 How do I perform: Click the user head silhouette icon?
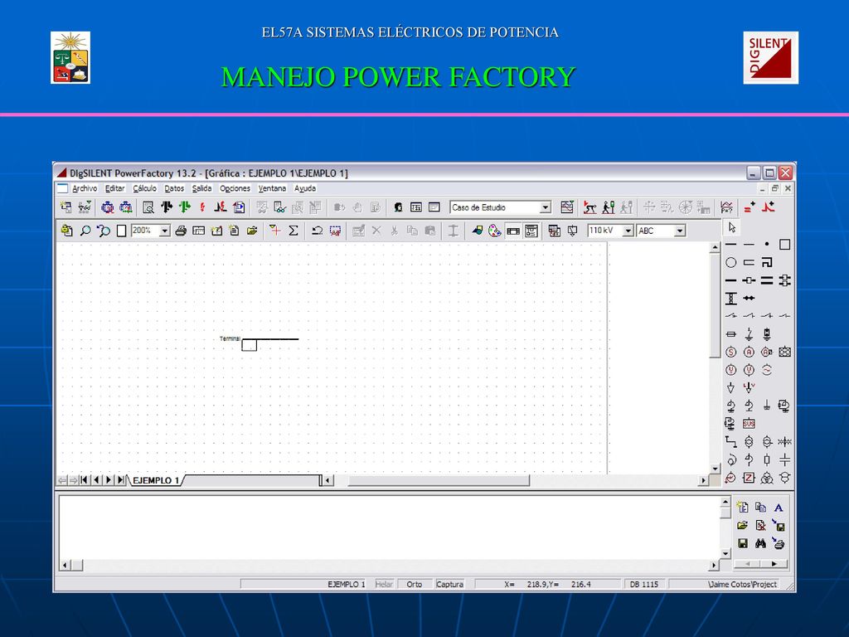[398, 207]
